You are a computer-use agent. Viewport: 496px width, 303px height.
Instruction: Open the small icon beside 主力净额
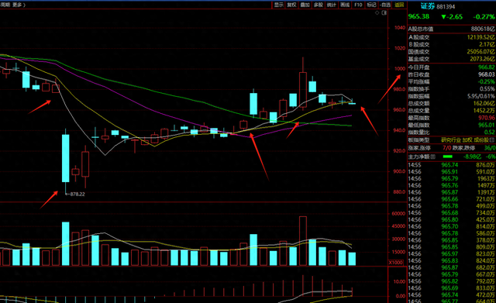click(433, 157)
